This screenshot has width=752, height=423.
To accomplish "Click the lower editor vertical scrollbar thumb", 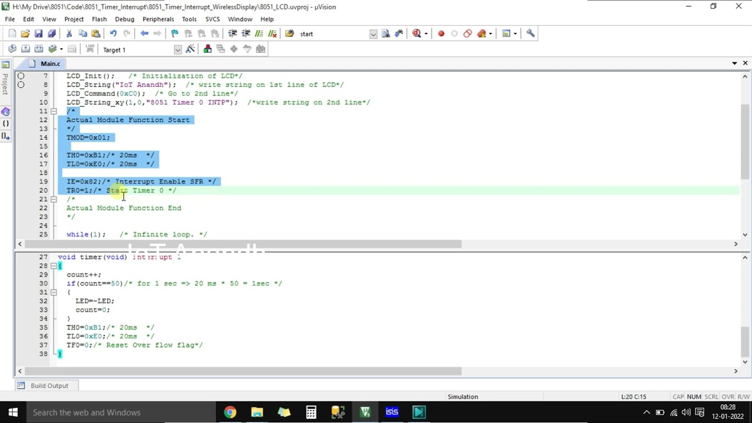I will (745, 341).
